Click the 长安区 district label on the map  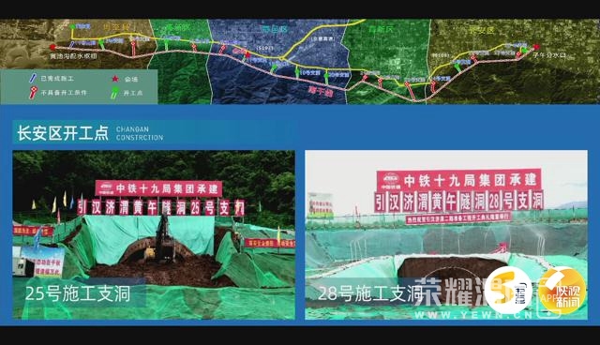click(x=481, y=30)
